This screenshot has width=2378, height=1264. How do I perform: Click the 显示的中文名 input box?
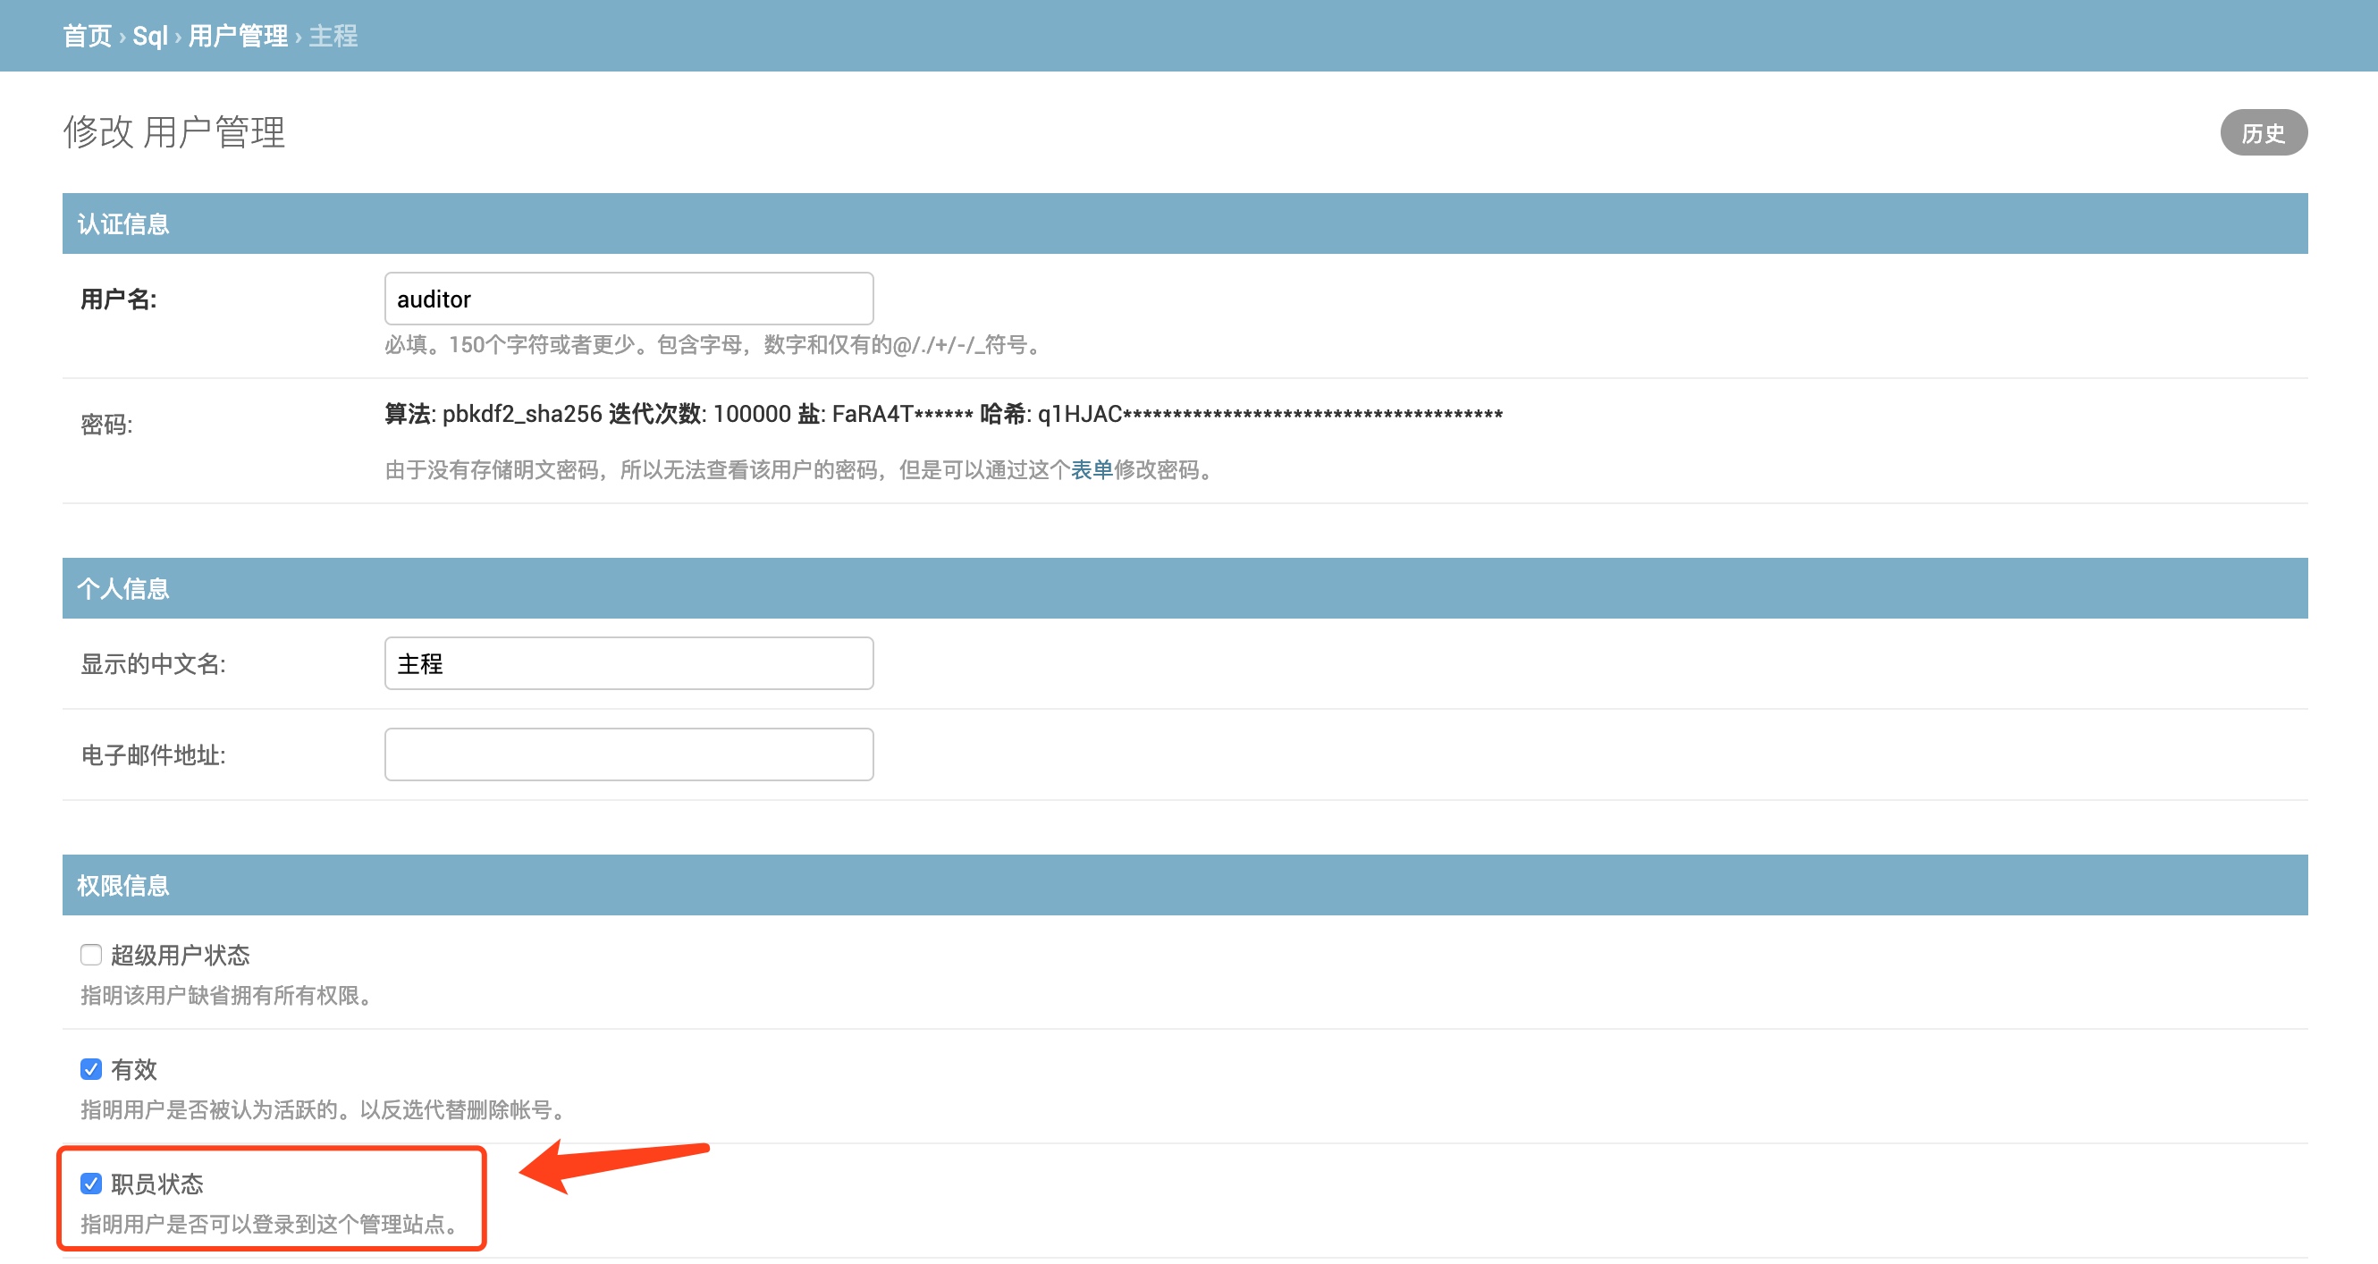[628, 664]
